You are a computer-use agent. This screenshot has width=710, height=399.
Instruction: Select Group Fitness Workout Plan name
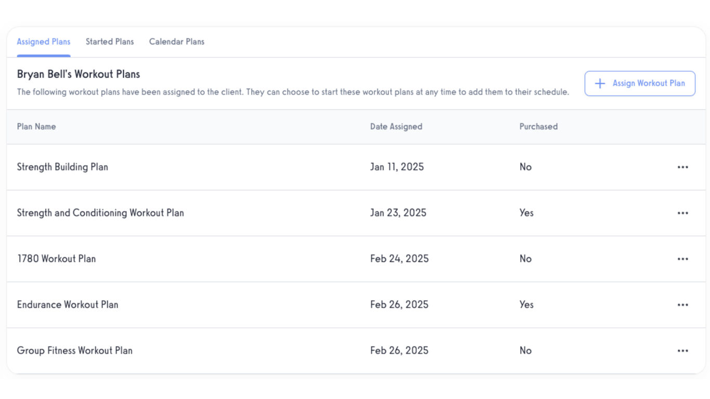coord(75,351)
